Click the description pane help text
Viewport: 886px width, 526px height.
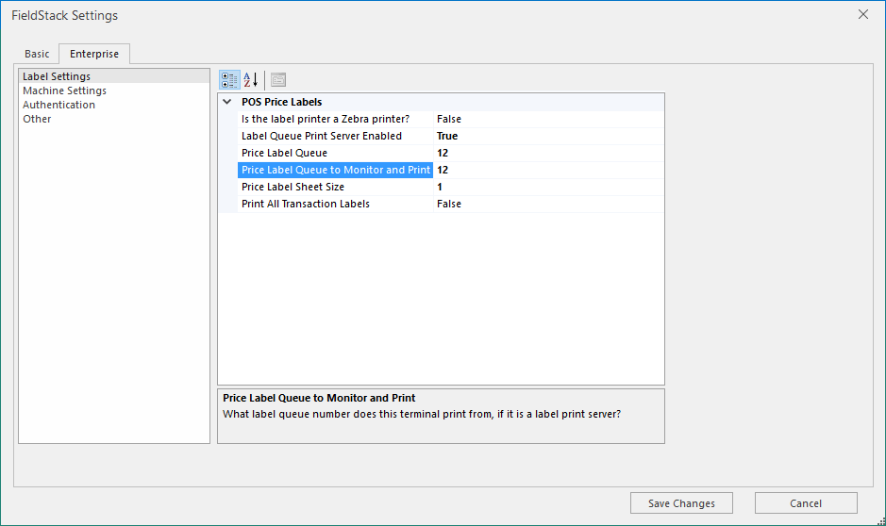coord(422,414)
